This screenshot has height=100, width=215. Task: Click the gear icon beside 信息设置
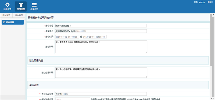click(4, 22)
